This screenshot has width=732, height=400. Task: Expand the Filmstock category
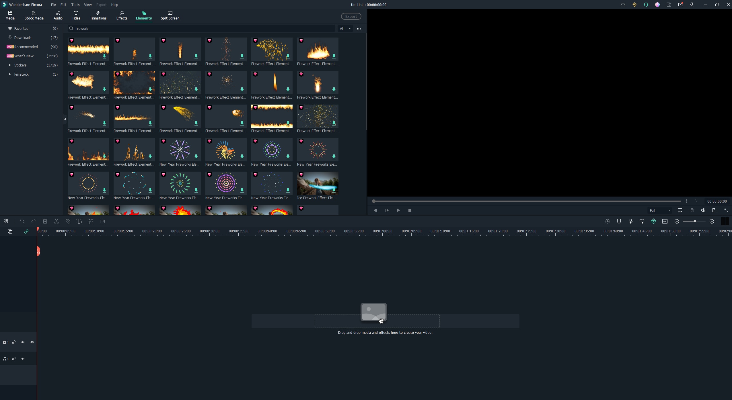point(10,74)
